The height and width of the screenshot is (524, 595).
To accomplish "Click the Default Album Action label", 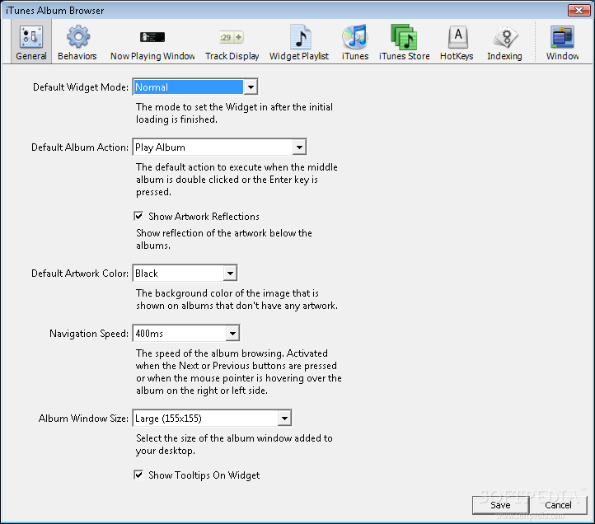I will (x=80, y=147).
